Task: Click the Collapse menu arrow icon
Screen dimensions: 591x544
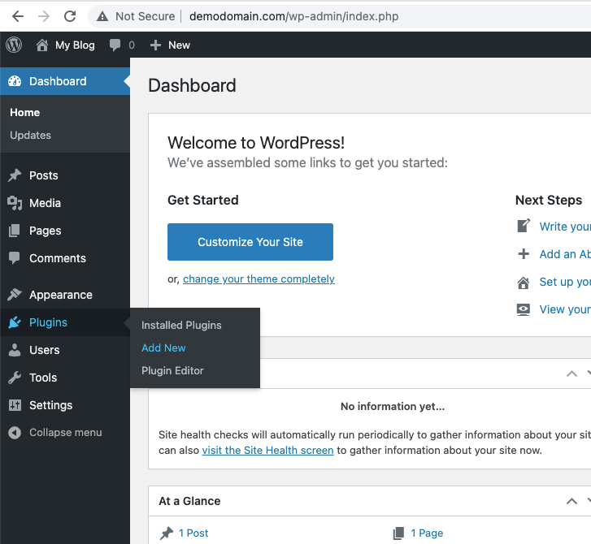Action: [15, 433]
